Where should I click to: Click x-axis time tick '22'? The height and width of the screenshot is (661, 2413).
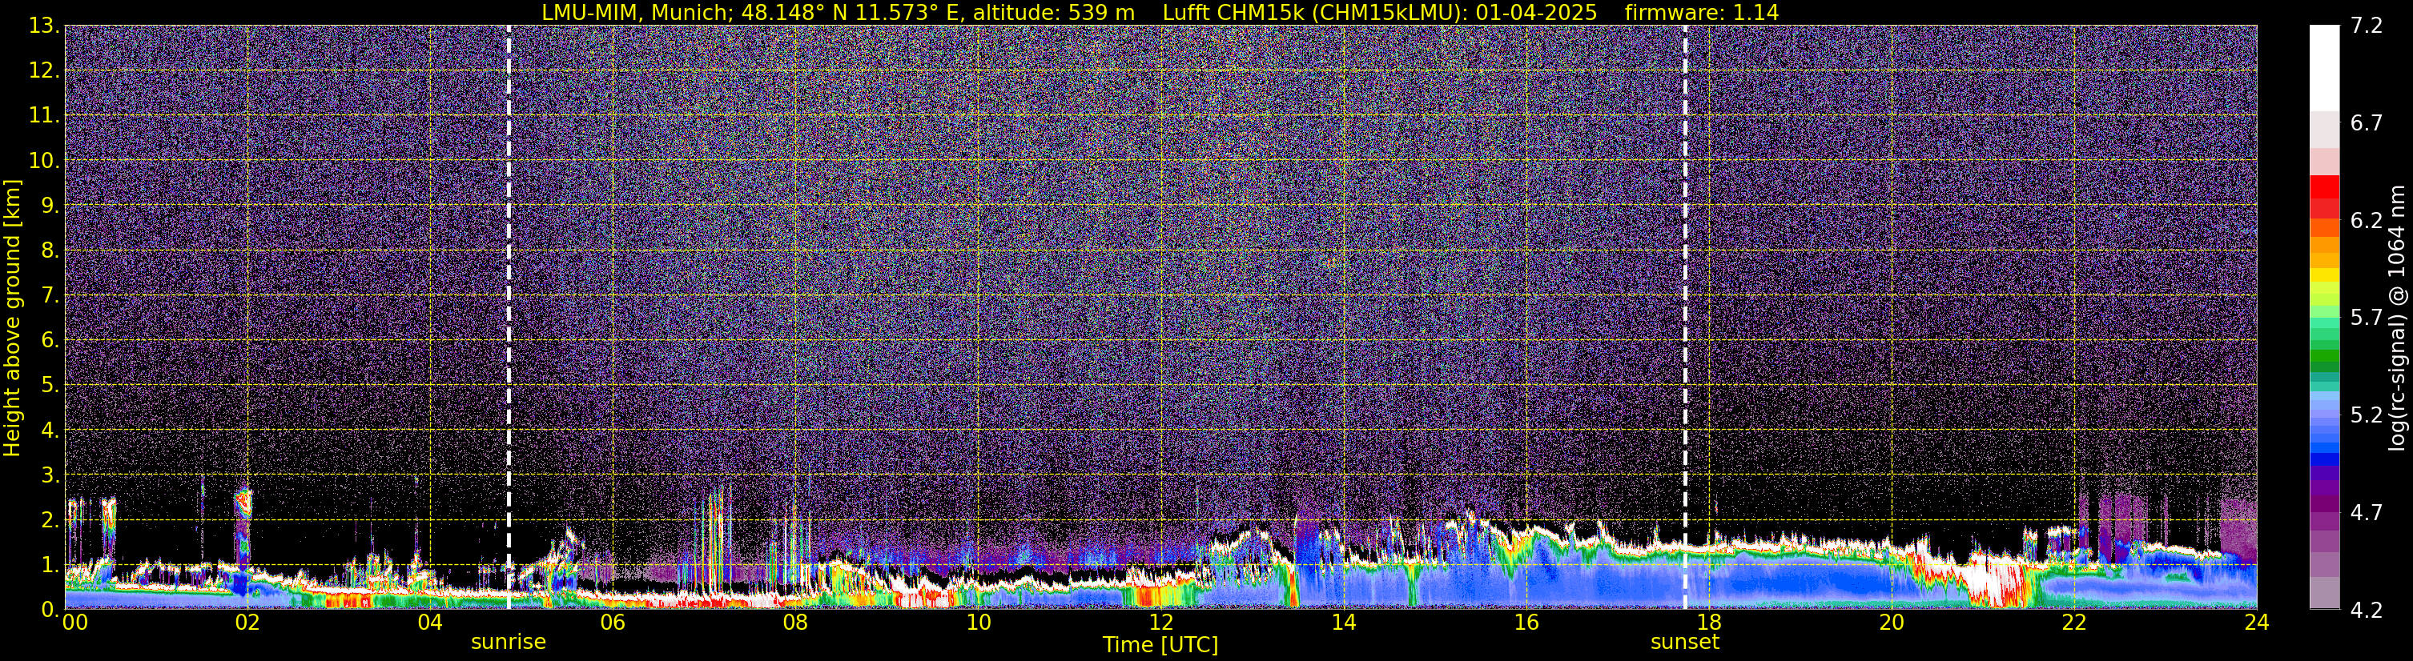[2074, 623]
